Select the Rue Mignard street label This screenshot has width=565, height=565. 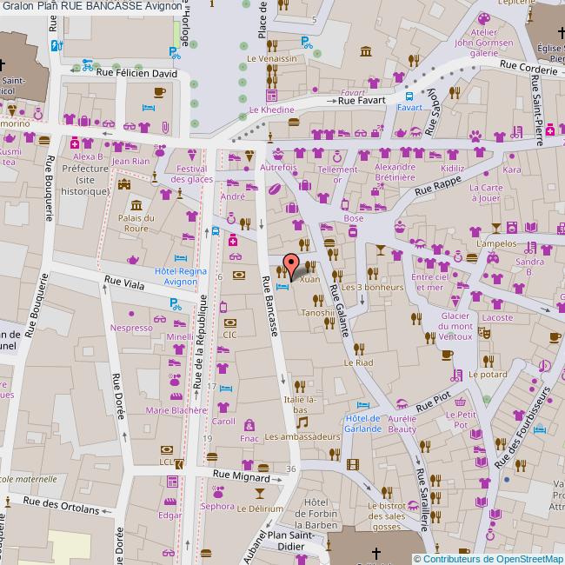241,475
